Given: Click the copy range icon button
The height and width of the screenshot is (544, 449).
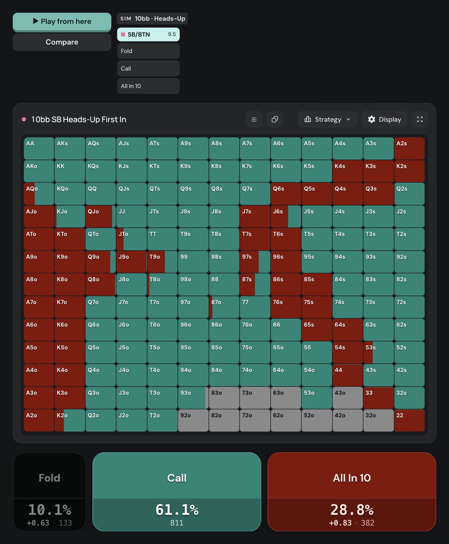Looking at the screenshot, I should tap(275, 119).
